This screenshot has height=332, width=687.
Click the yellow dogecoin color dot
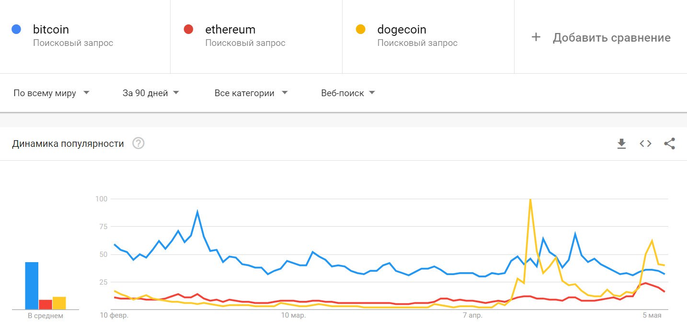(360, 30)
